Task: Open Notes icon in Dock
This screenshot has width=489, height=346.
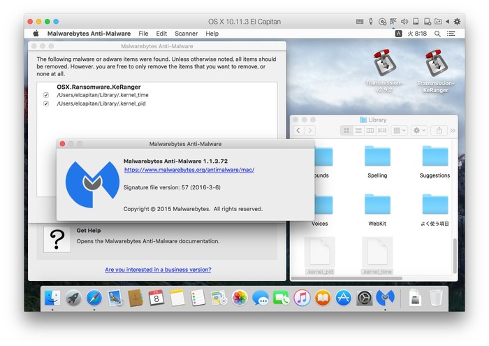Action: pyautogui.click(x=177, y=298)
